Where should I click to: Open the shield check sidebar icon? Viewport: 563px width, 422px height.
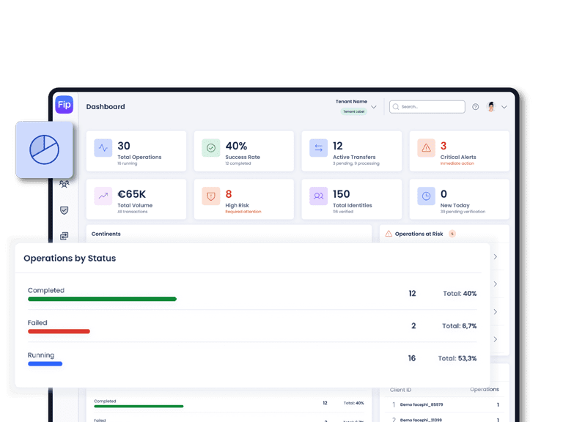pos(65,210)
